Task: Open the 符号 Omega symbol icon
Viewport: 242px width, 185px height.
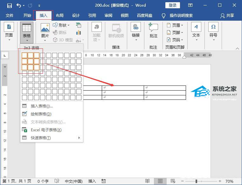Action: (x=213, y=27)
